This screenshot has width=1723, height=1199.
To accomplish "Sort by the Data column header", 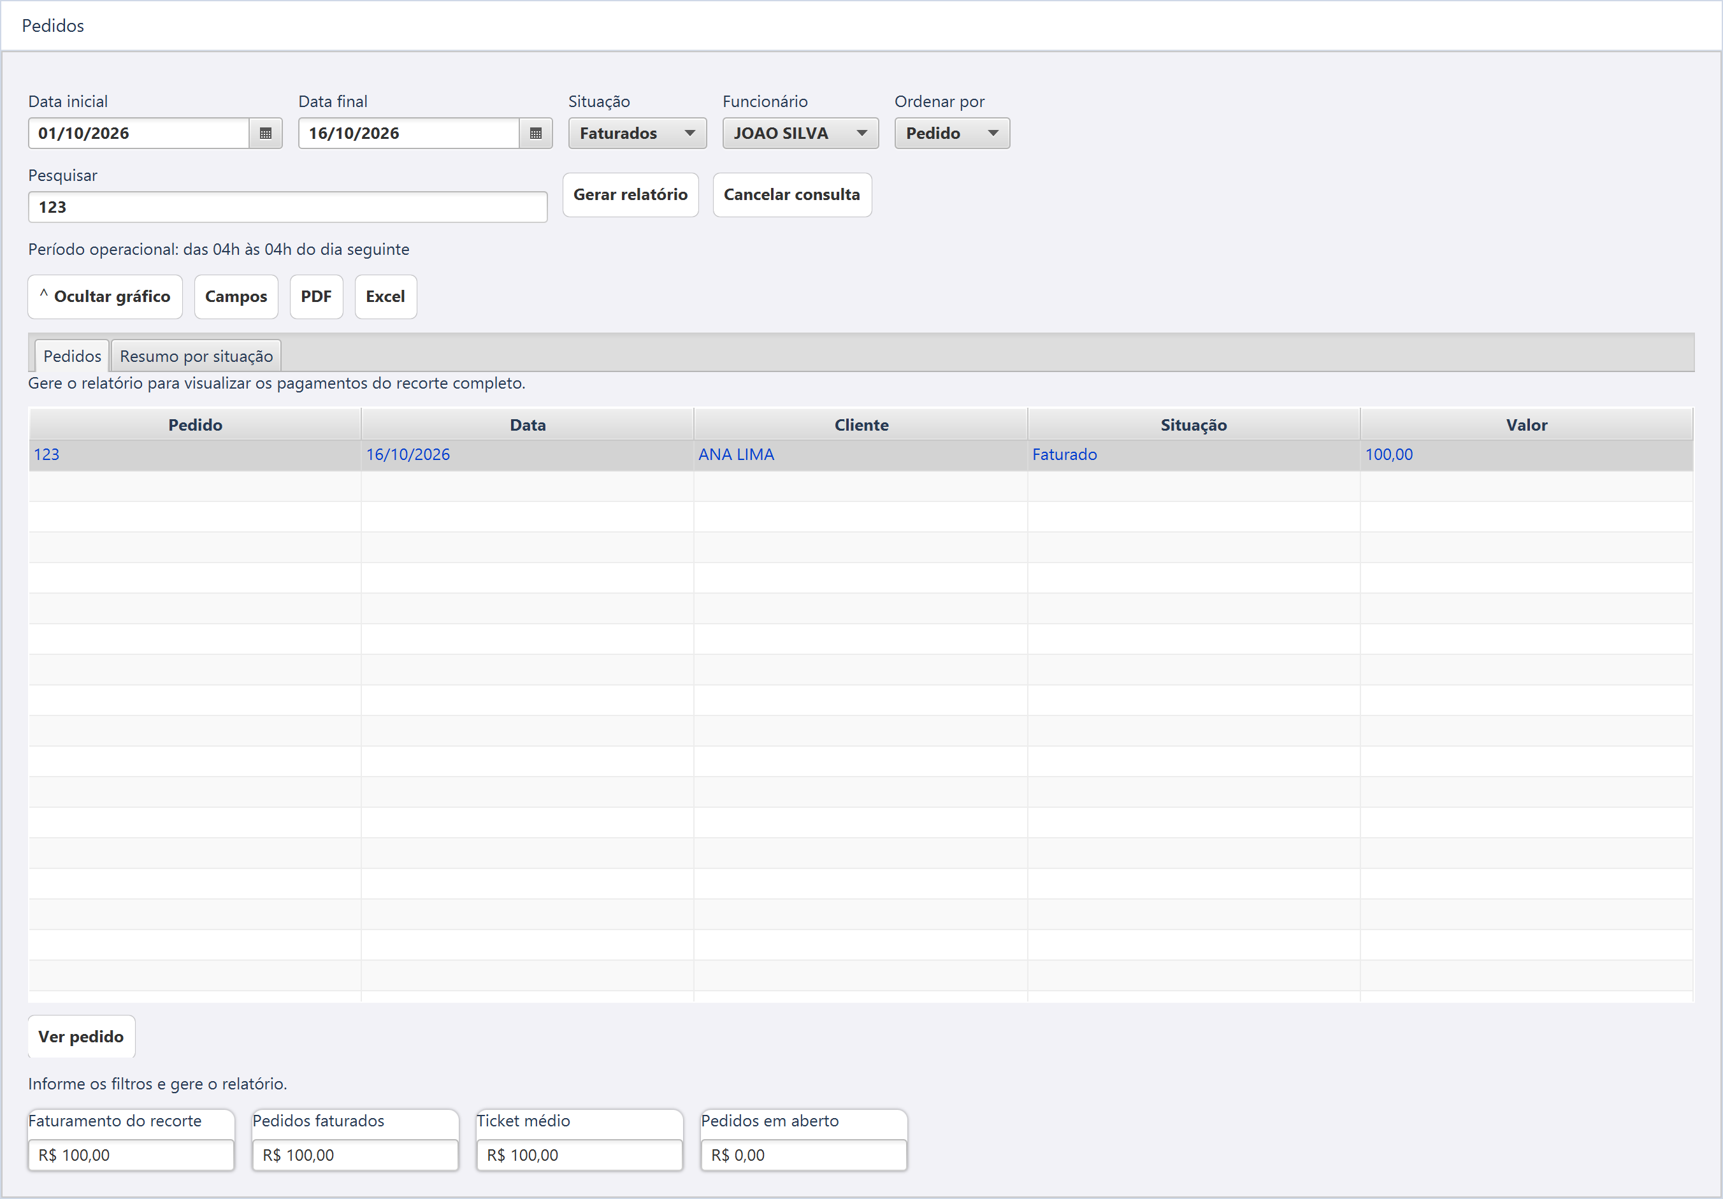I will tap(528, 425).
